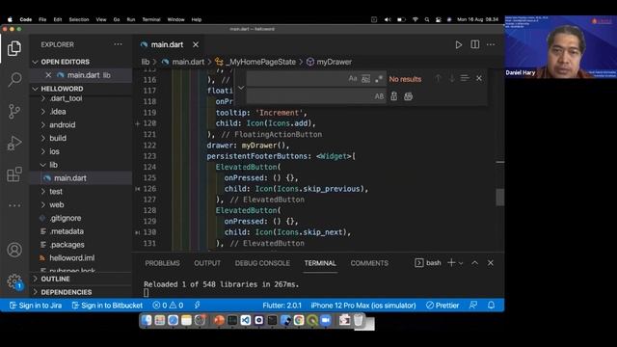Image resolution: width=617 pixels, height=347 pixels.
Task: Toggle Preserve Case in replace field
Action: tap(379, 96)
